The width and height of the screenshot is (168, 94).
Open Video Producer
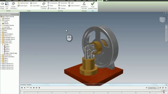(x=74, y=6)
